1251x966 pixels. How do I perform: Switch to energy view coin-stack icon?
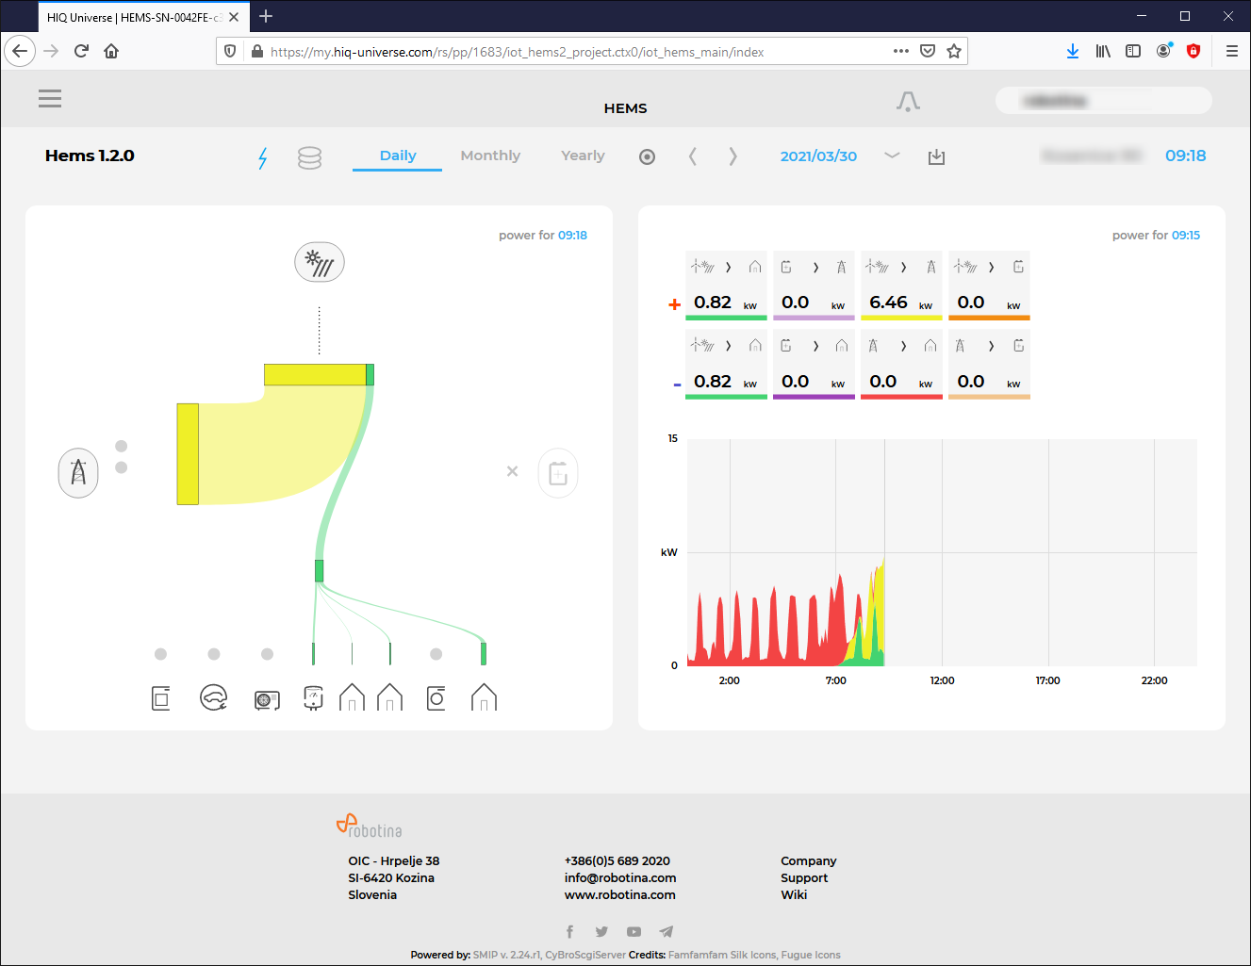pyautogui.click(x=309, y=157)
